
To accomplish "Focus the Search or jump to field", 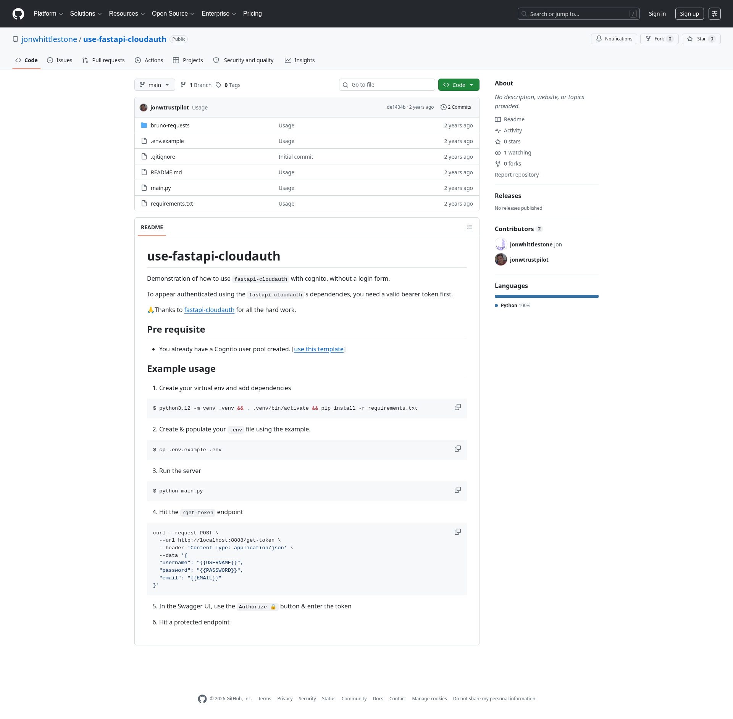I will (578, 14).
